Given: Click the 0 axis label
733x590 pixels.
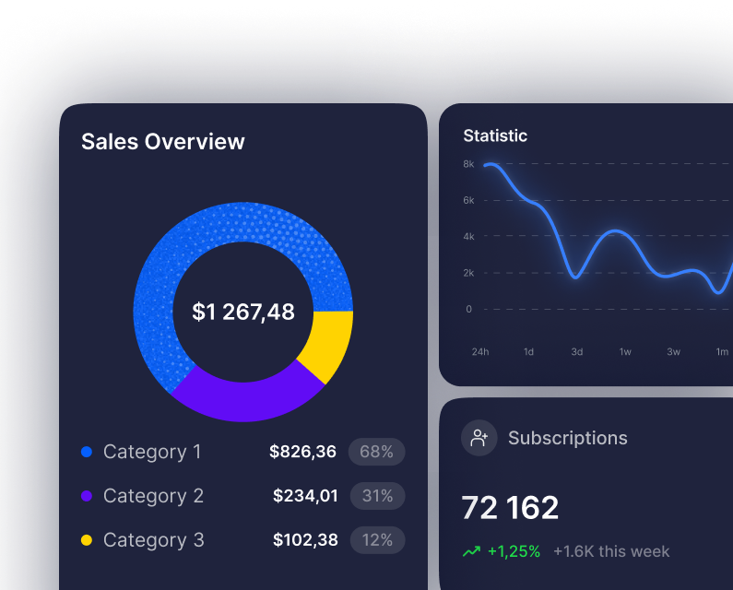Looking at the screenshot, I should [x=468, y=309].
